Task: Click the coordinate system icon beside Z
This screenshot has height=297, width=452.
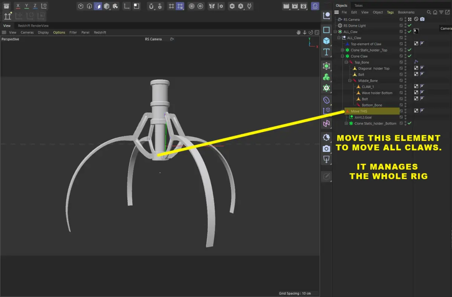Action: click(x=44, y=6)
